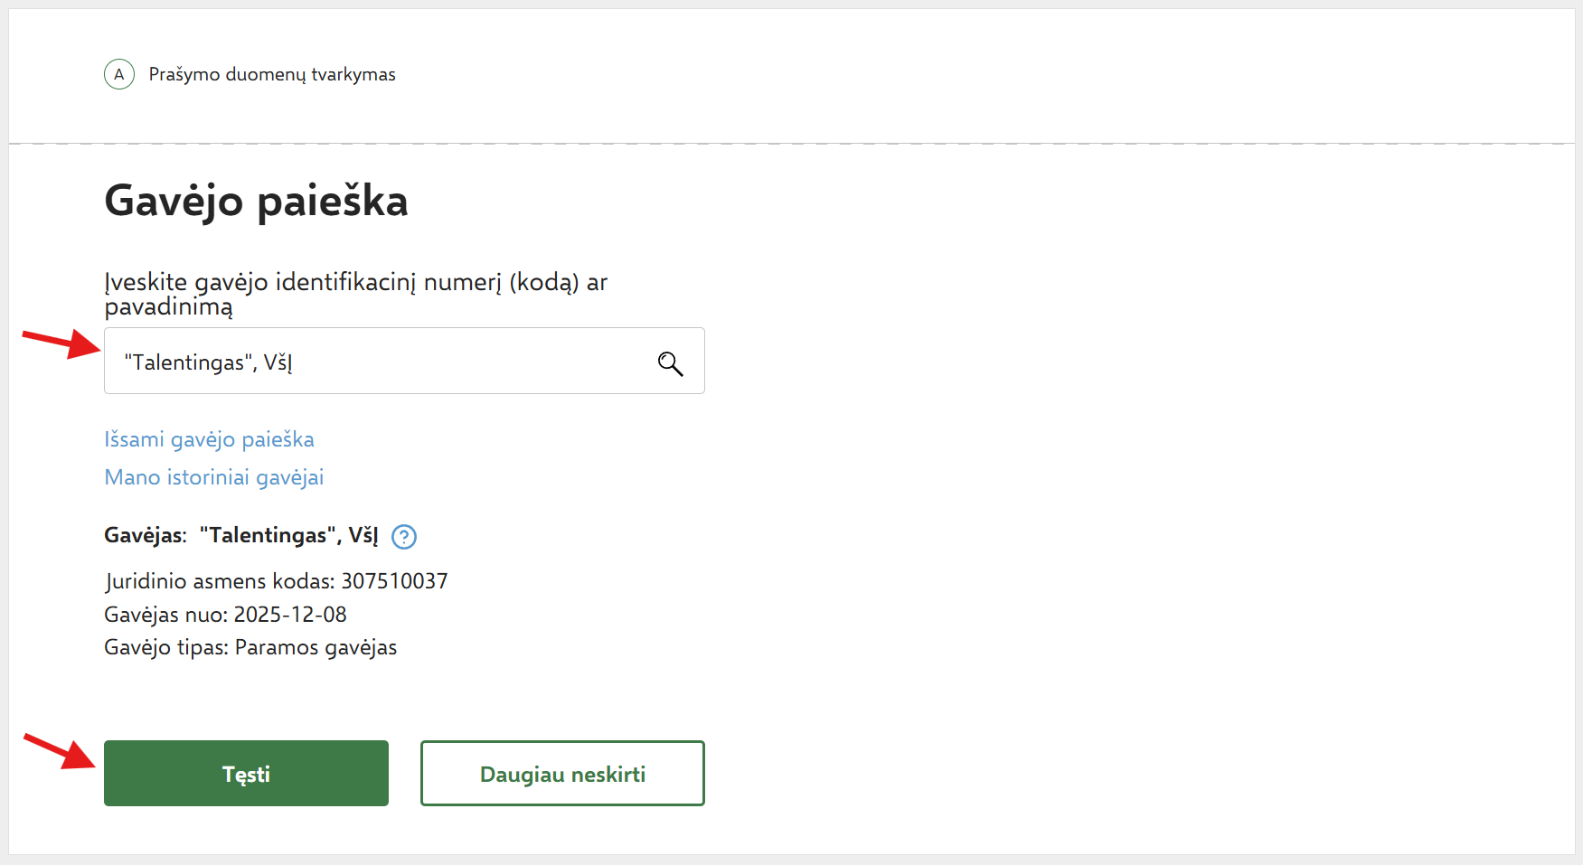Click the red arrow beside Tęsti button

tap(60, 750)
